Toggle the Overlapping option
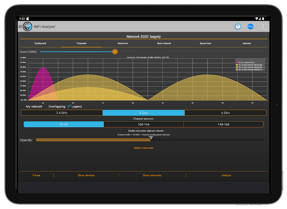 tap(57, 107)
